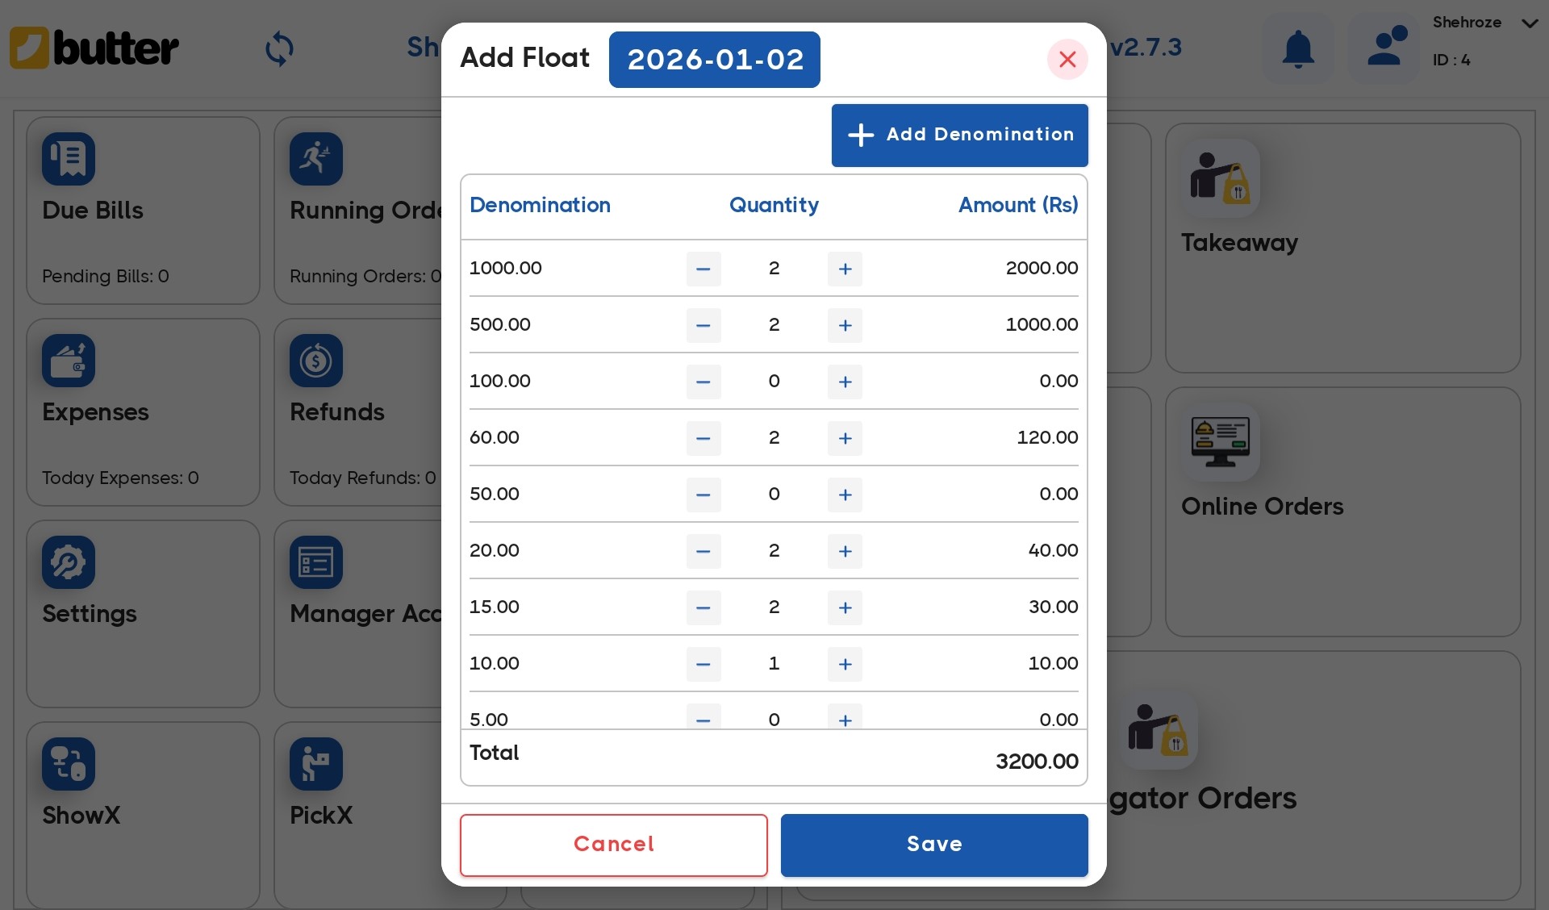Decrease quantity for the 60.00 denomination
This screenshot has width=1549, height=910.
703,438
